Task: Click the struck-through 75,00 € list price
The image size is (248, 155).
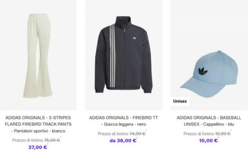Action: (52, 140)
